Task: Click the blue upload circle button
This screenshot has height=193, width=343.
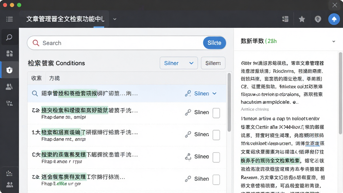Action: coord(334,19)
